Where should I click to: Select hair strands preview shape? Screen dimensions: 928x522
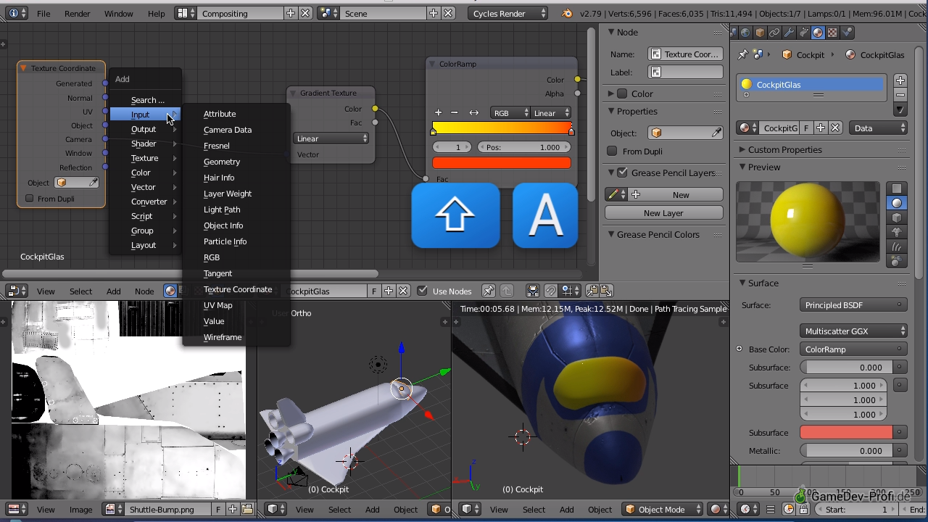coord(897,246)
